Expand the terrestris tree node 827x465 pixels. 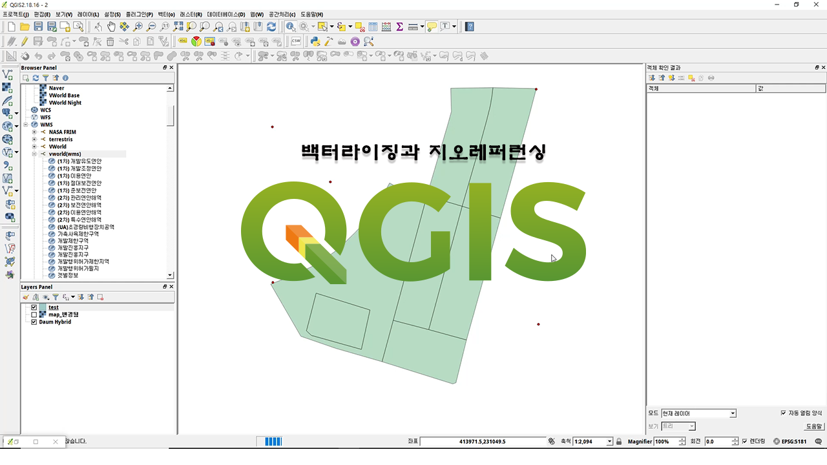(x=34, y=139)
